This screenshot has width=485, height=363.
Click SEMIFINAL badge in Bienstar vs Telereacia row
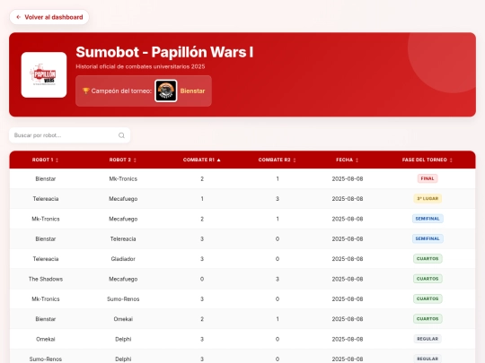click(x=428, y=238)
